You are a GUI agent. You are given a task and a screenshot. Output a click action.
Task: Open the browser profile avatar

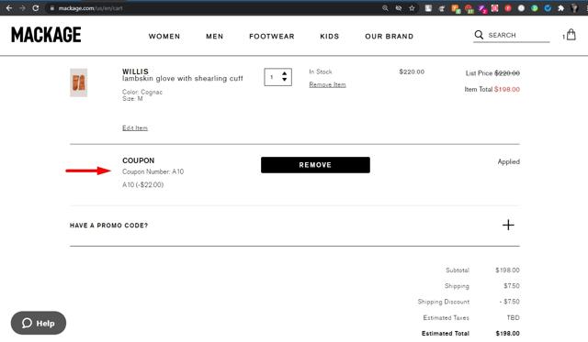tap(574, 8)
